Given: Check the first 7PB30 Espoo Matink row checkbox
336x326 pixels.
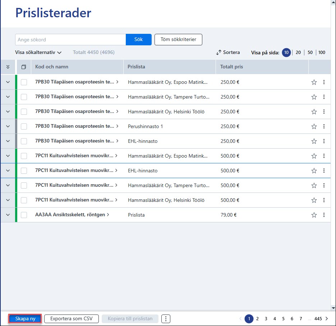Looking at the screenshot, I should (x=24, y=82).
